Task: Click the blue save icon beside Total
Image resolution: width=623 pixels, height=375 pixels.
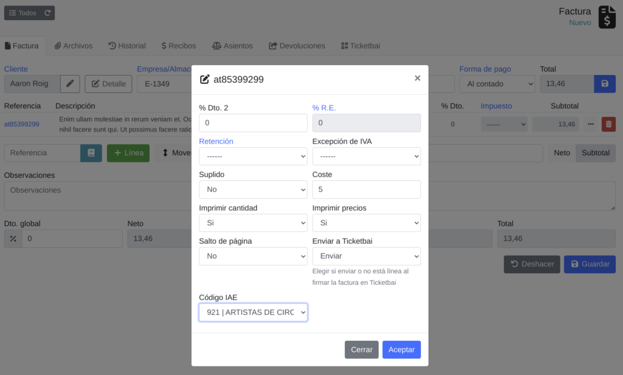Action: coord(604,83)
